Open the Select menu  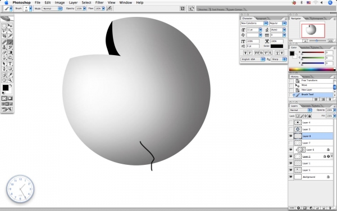click(x=86, y=3)
